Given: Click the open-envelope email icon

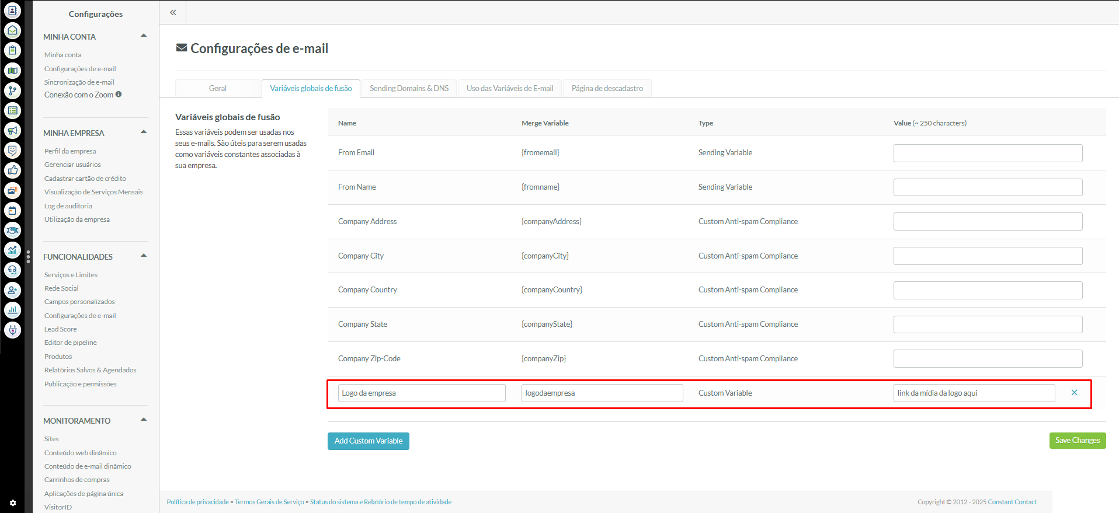Looking at the screenshot, I should click(12, 30).
